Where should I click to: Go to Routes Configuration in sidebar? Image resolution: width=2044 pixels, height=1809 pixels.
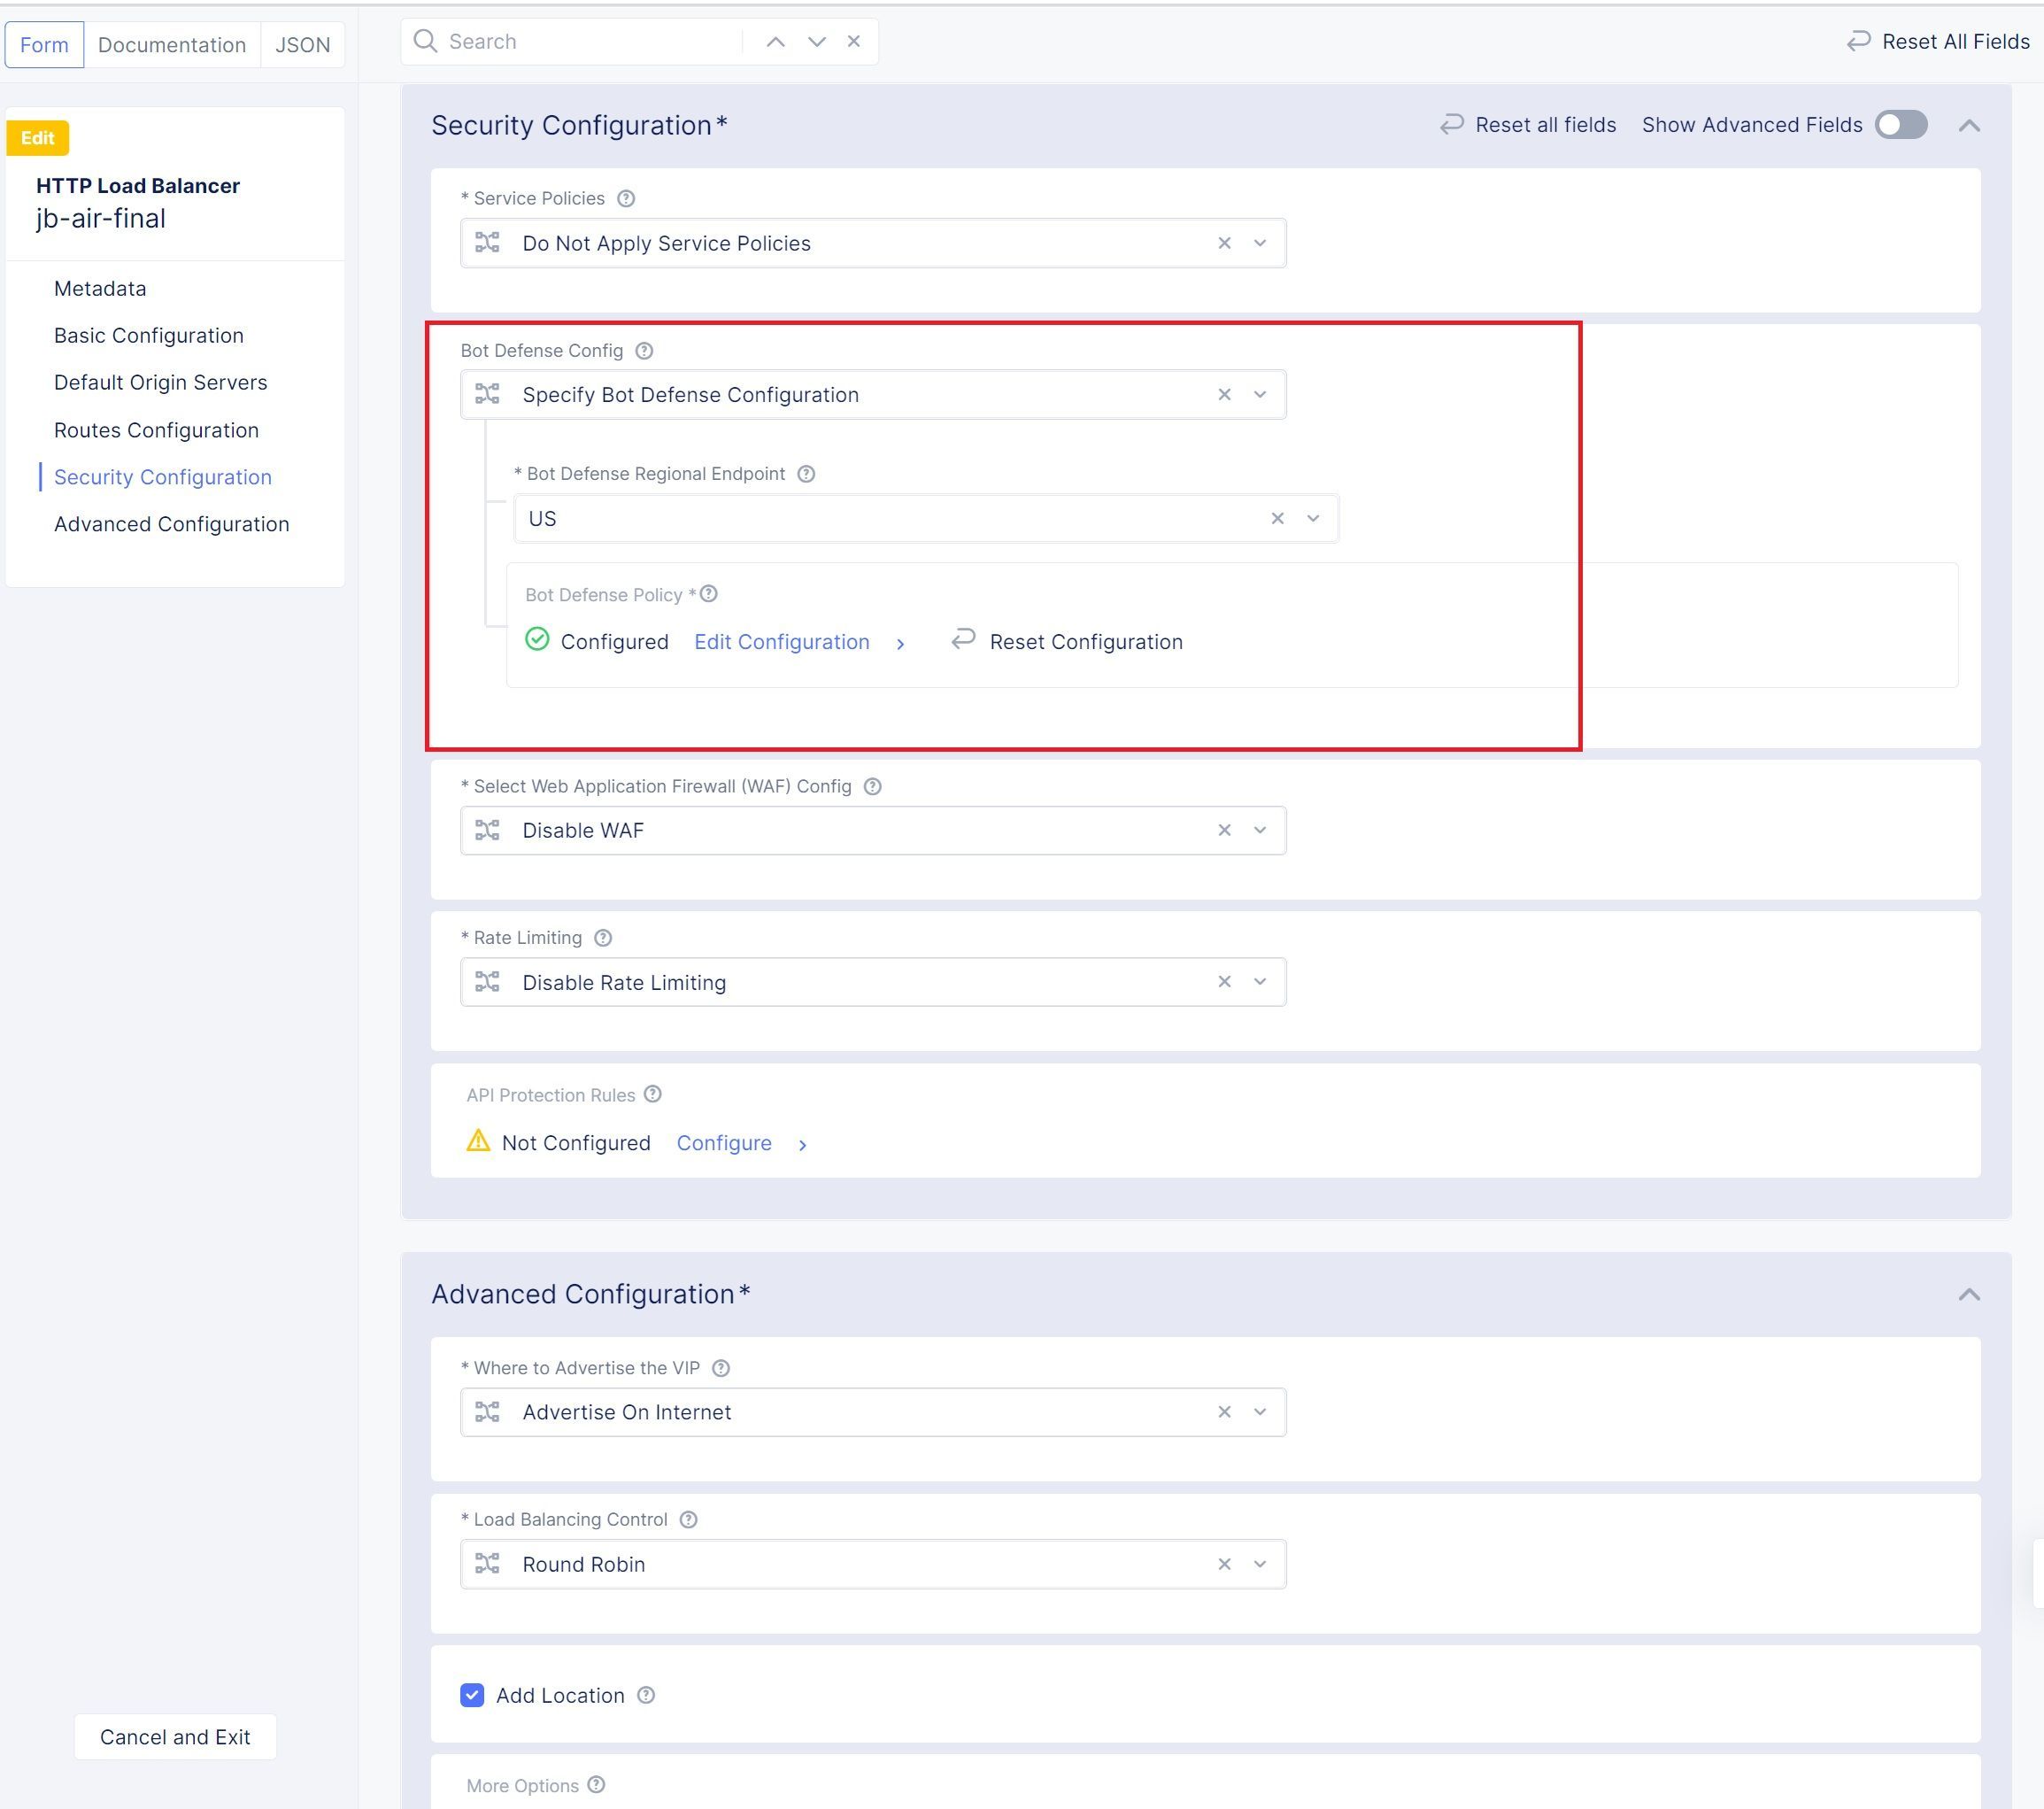coord(156,430)
